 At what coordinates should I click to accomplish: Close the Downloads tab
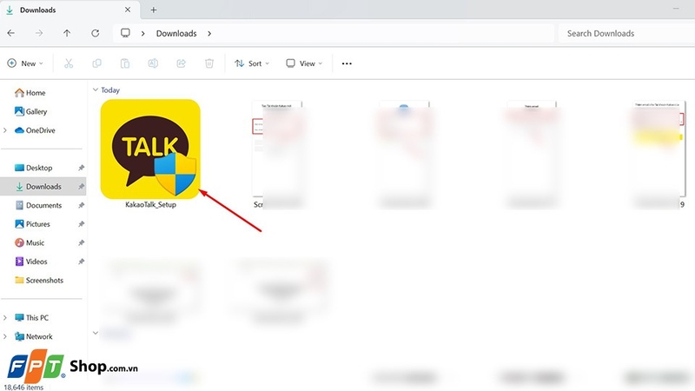(x=128, y=10)
